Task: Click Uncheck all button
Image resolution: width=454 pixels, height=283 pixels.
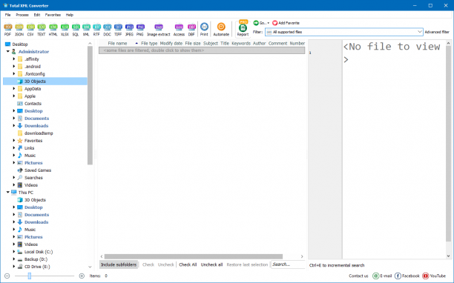Action: click(x=211, y=264)
